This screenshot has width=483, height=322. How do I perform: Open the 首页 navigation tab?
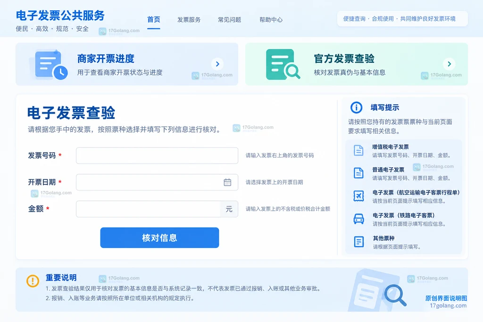[153, 20]
